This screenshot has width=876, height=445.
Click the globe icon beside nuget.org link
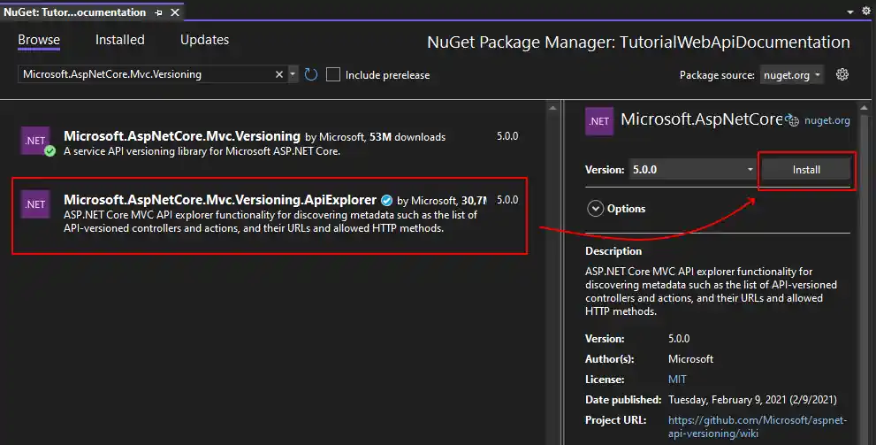[792, 120]
